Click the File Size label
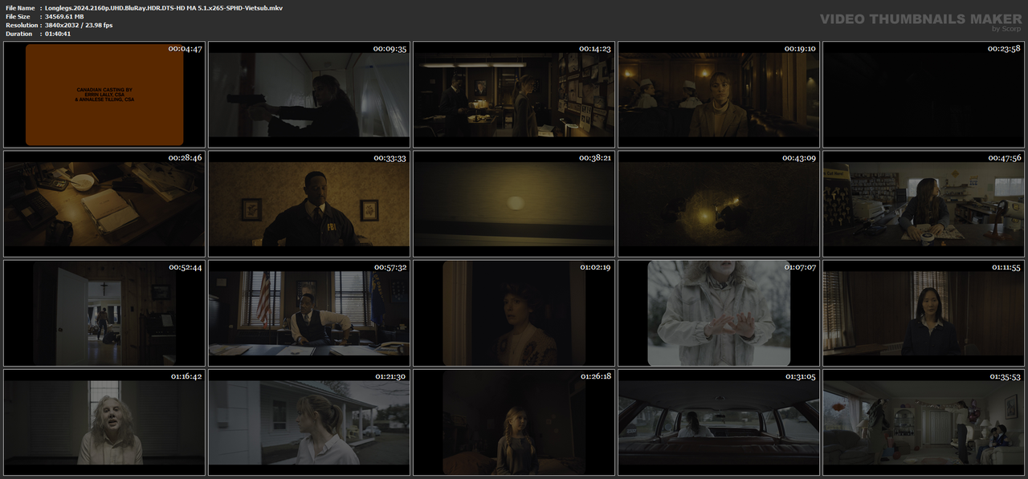 (18, 16)
